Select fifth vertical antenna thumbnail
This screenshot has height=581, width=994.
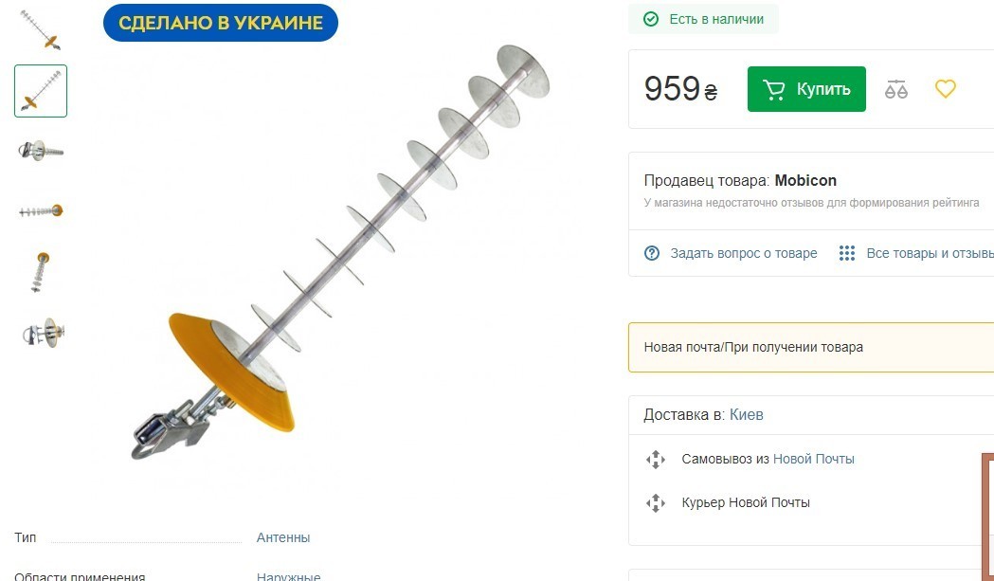click(x=41, y=272)
